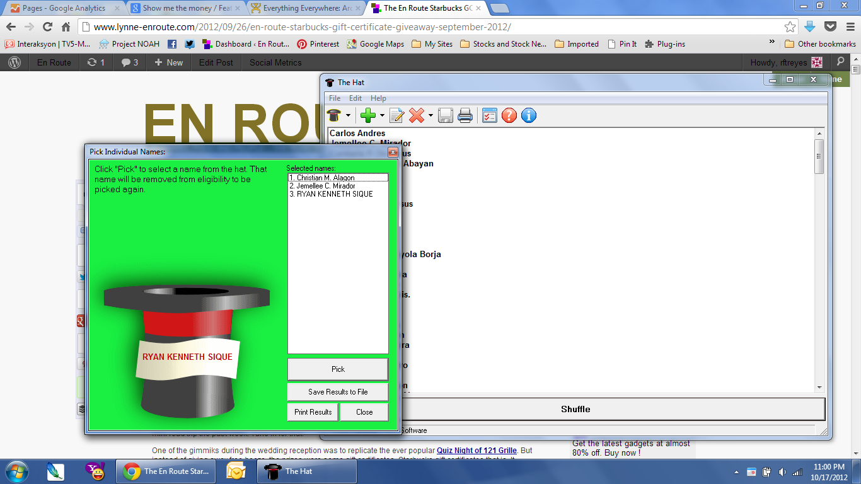Open a new Chrome tab
The width and height of the screenshot is (861, 484).
(500, 8)
